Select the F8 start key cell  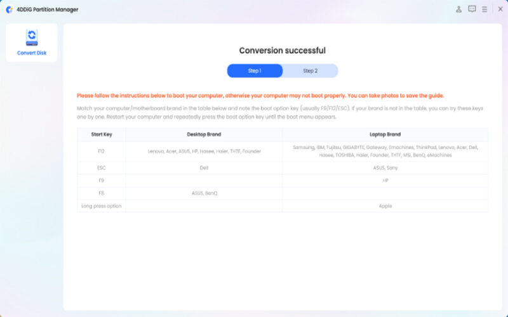click(102, 193)
